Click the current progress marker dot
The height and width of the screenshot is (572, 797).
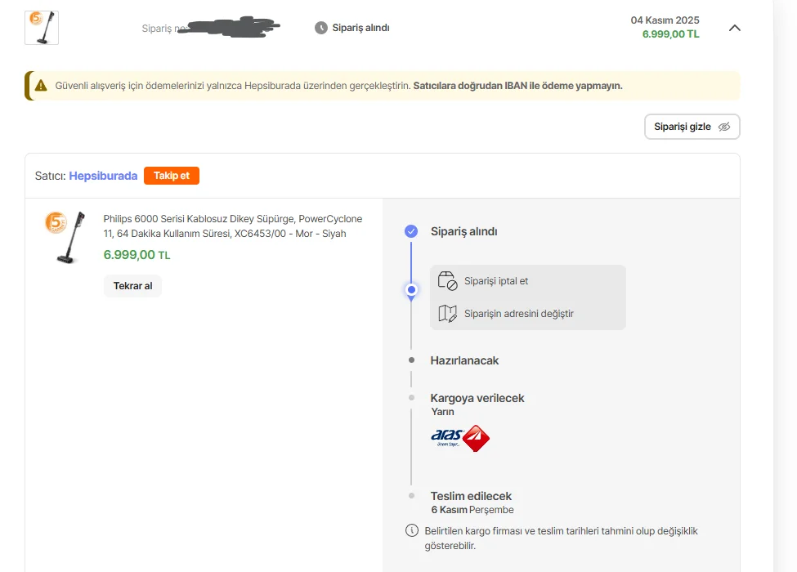(x=411, y=289)
